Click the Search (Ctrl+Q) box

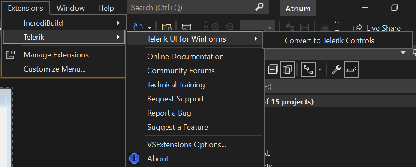click(x=198, y=7)
